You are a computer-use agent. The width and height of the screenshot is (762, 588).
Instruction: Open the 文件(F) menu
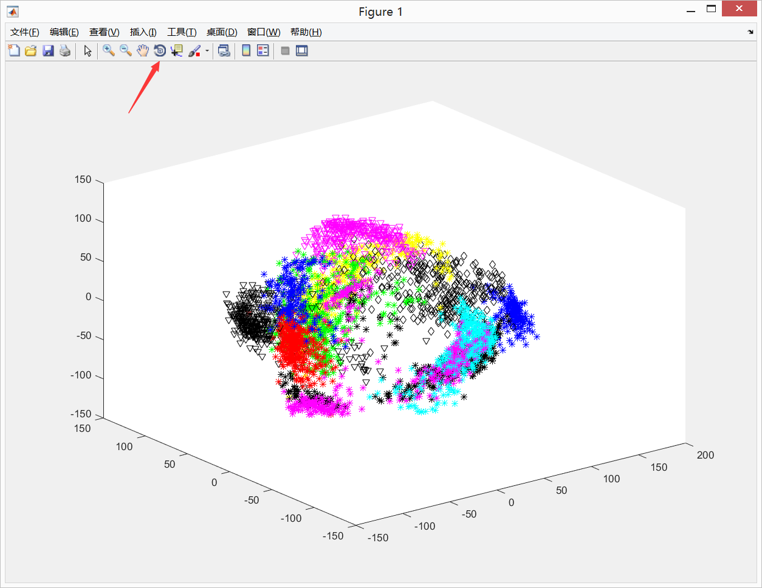tap(25, 32)
